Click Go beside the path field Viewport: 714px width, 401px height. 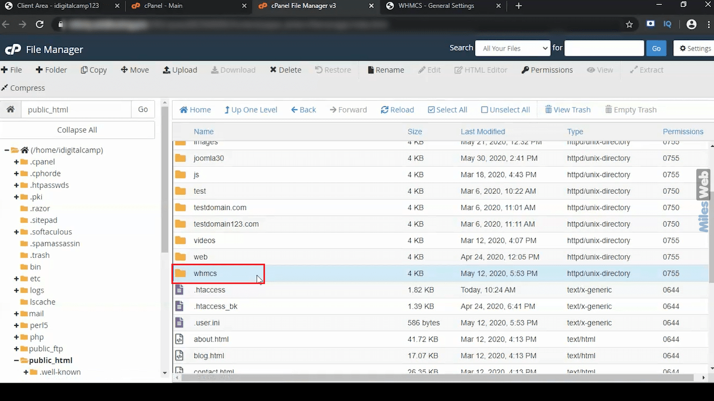click(x=143, y=110)
